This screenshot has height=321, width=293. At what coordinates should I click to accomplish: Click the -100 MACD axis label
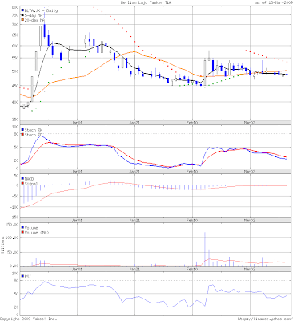(x=14, y=207)
